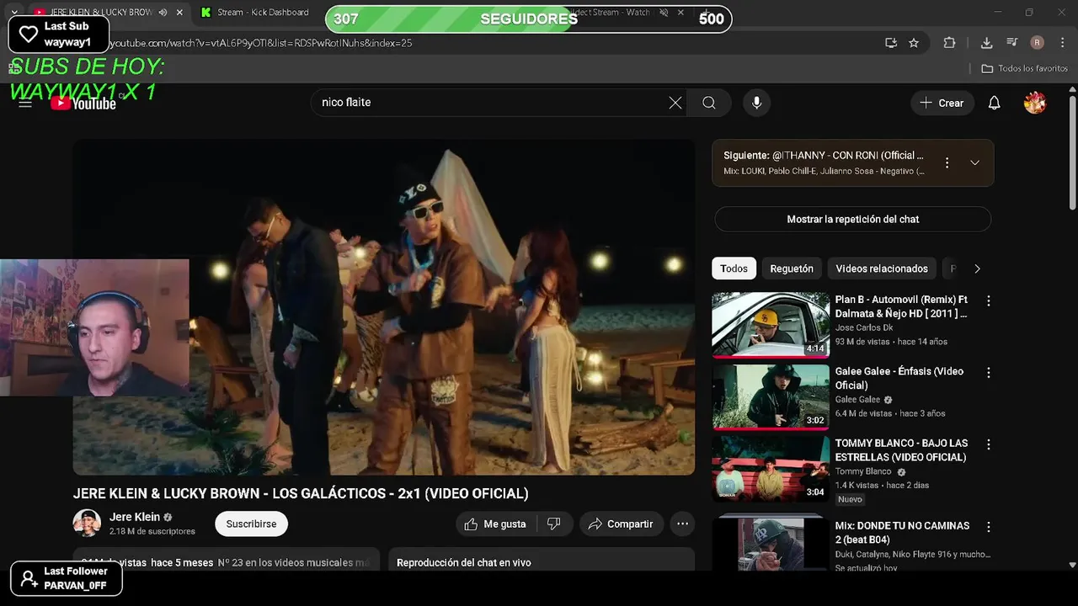Screen dimensions: 1078x606
Task: Open the Chrome downloads icon
Action: click(x=986, y=43)
